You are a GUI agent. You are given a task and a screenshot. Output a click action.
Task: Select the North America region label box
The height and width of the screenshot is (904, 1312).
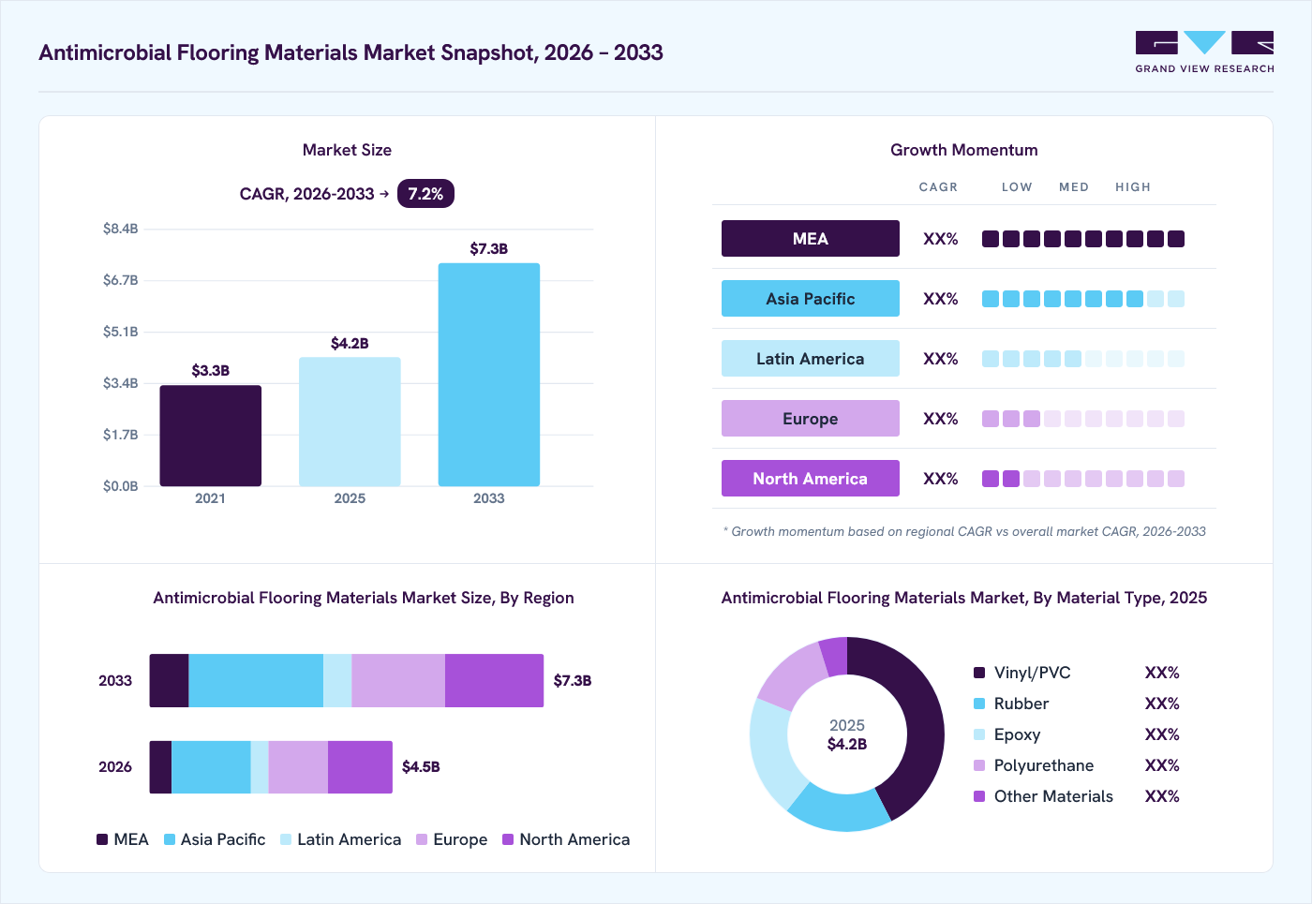coord(811,479)
